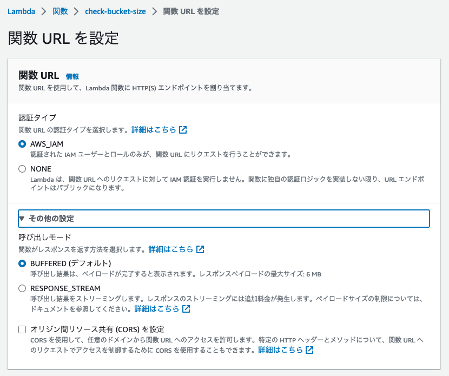Click the 認証タイプ label
Viewport: 449px width, 376px height.
coord(37,117)
